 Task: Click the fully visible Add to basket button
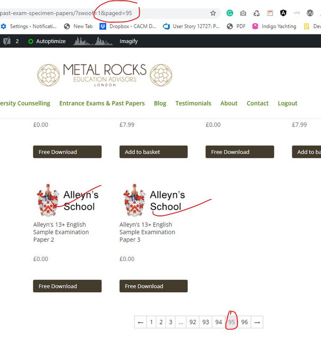pos(153,152)
